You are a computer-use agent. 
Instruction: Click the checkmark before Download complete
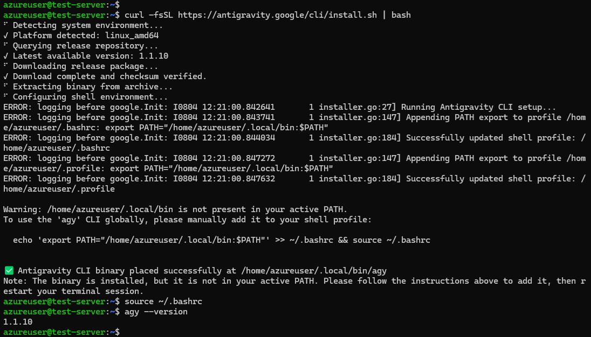[x=5, y=76]
